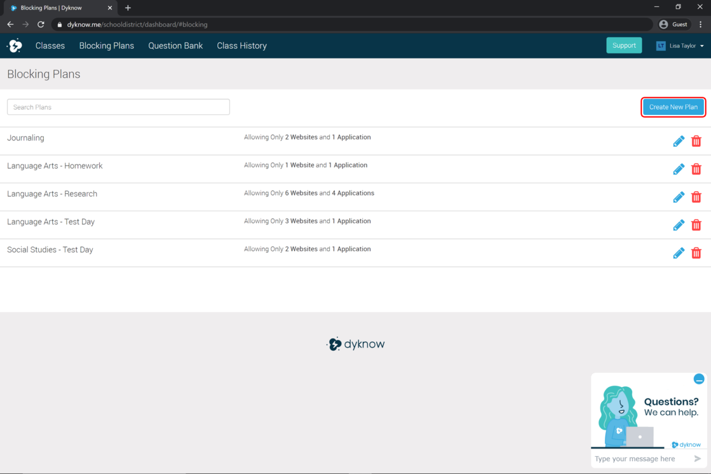Click the Dyknow logo in the navbar

click(14, 45)
